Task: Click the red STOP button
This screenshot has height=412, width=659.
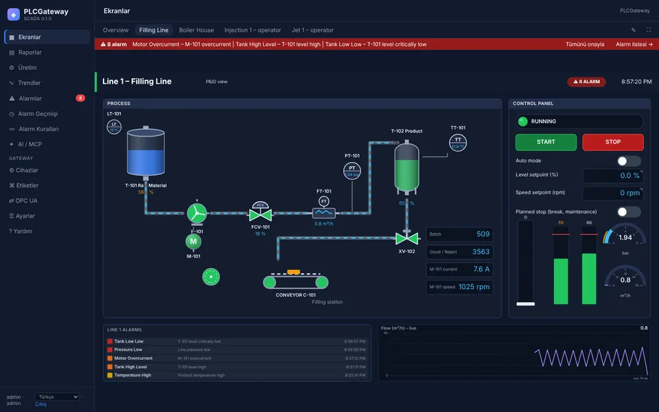Action: [x=613, y=142]
